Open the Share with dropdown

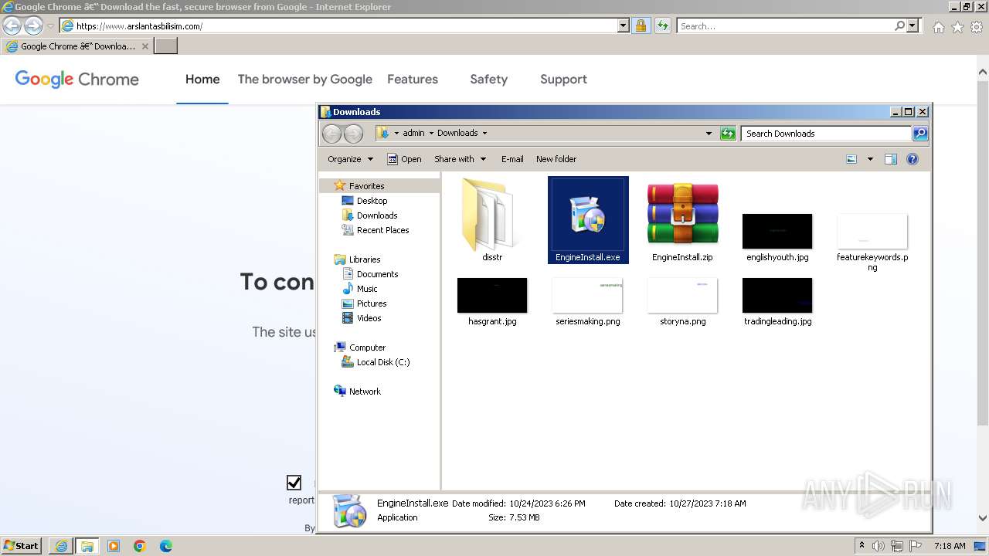point(460,159)
